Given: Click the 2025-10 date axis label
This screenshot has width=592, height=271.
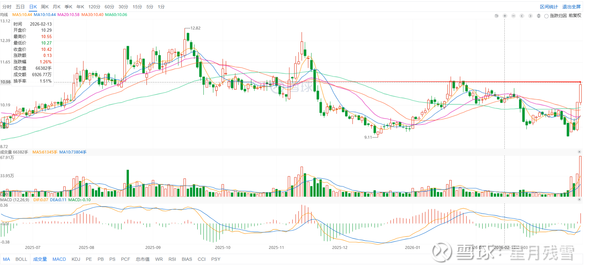Looking at the screenshot, I should [223, 247].
